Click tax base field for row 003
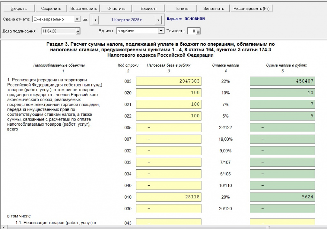This screenshot has width=327, height=229. click(169, 81)
